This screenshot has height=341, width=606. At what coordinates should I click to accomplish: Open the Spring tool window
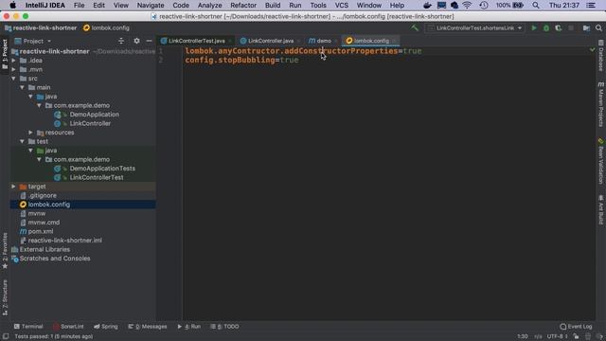106,326
